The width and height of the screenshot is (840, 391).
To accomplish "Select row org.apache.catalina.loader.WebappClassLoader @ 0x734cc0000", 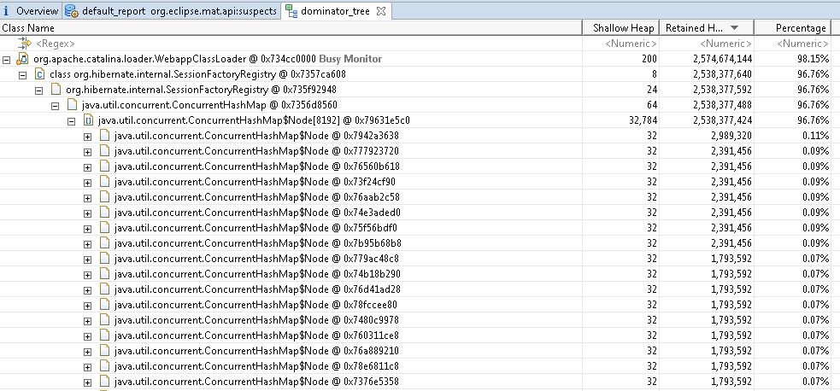I will [420, 59].
